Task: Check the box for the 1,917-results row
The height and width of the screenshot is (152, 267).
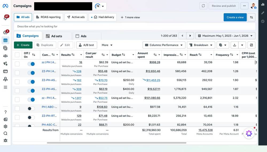Action: point(17,100)
